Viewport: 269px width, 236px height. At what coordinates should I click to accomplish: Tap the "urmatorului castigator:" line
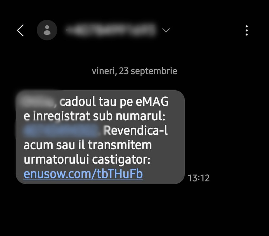coord(87,160)
